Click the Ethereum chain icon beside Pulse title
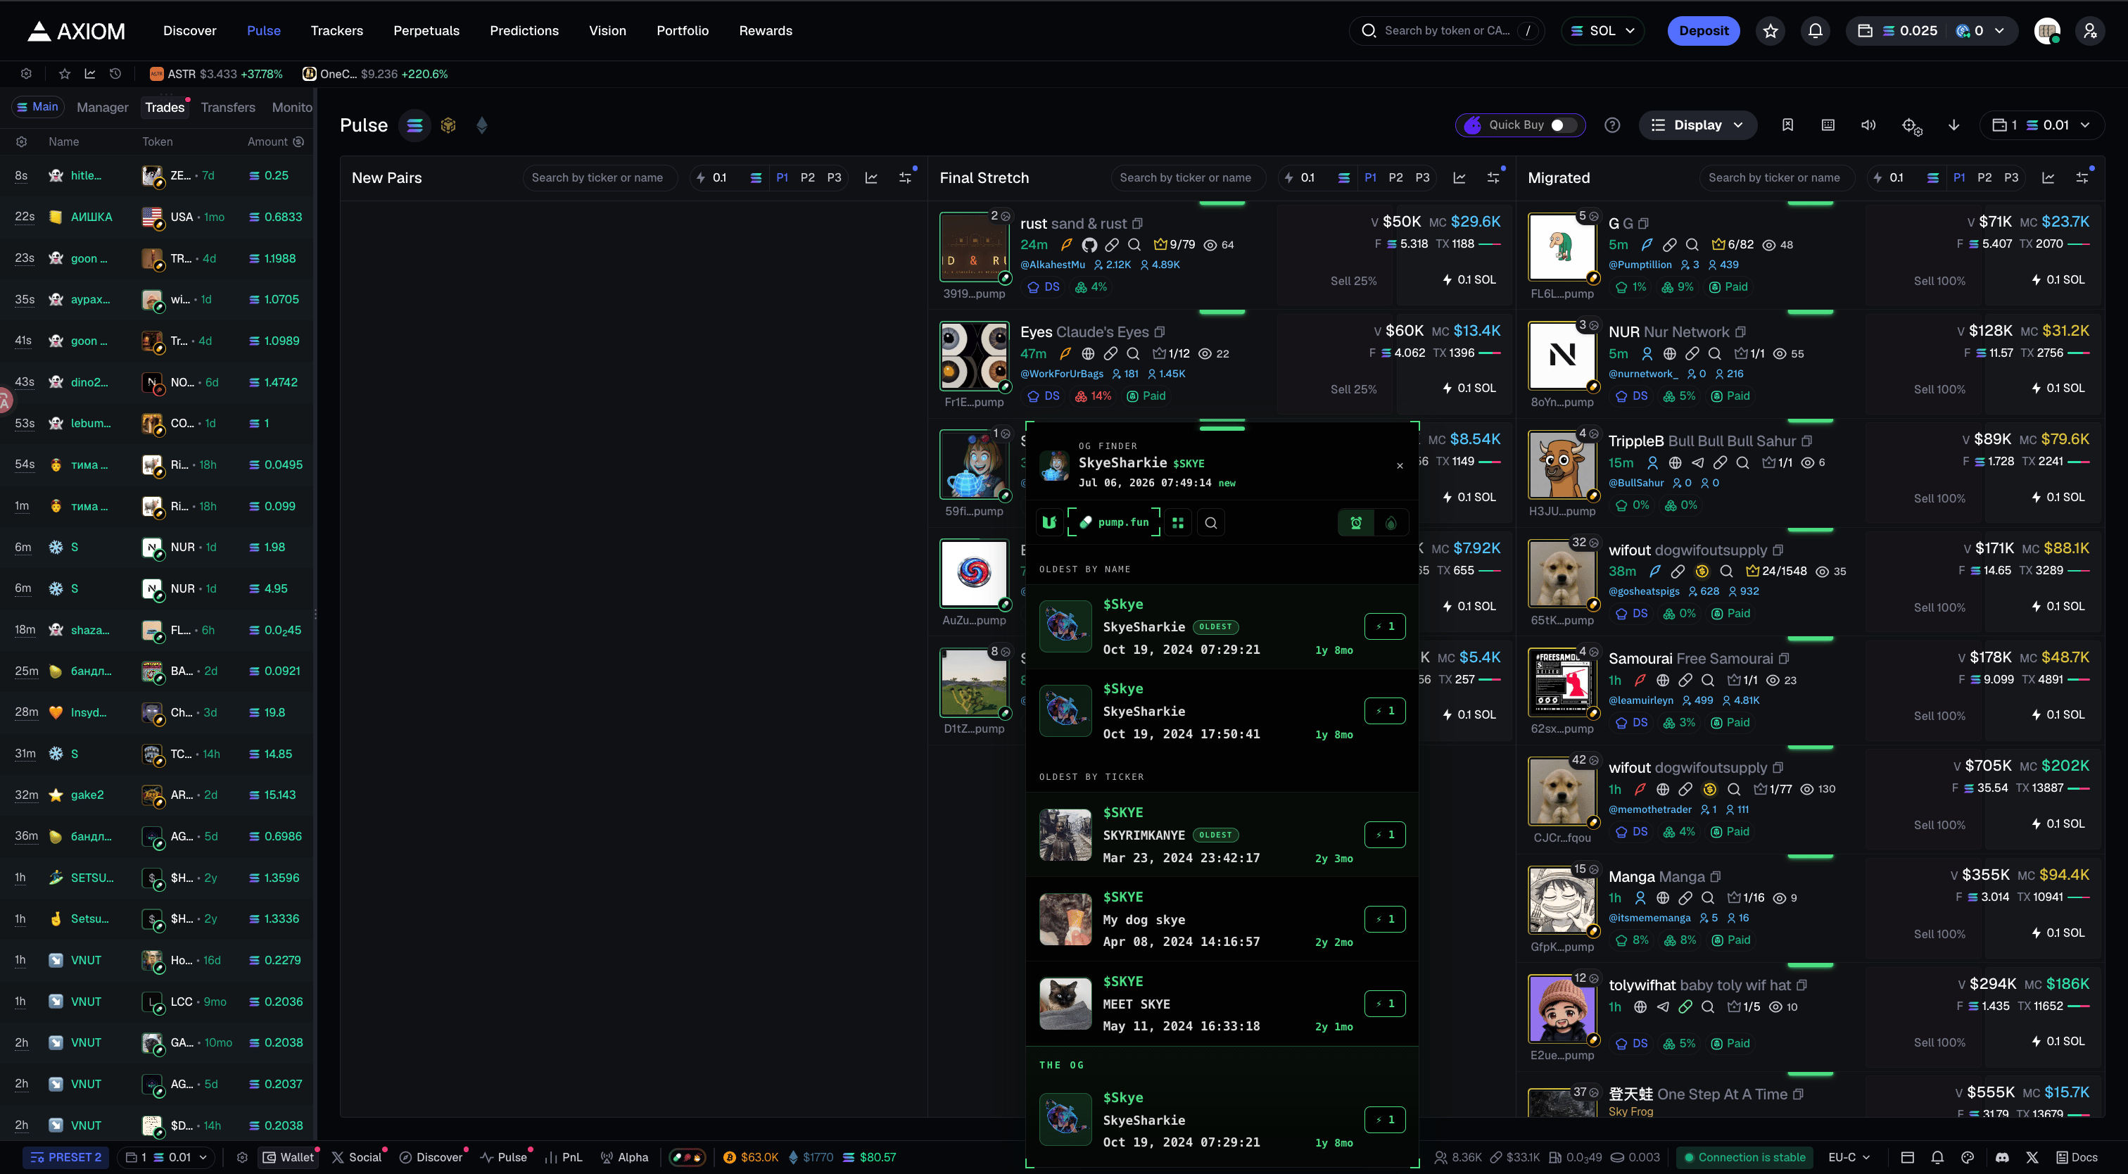 pos(481,125)
